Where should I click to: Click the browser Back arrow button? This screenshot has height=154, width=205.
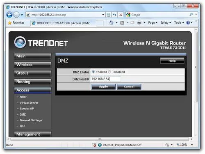(9, 15)
